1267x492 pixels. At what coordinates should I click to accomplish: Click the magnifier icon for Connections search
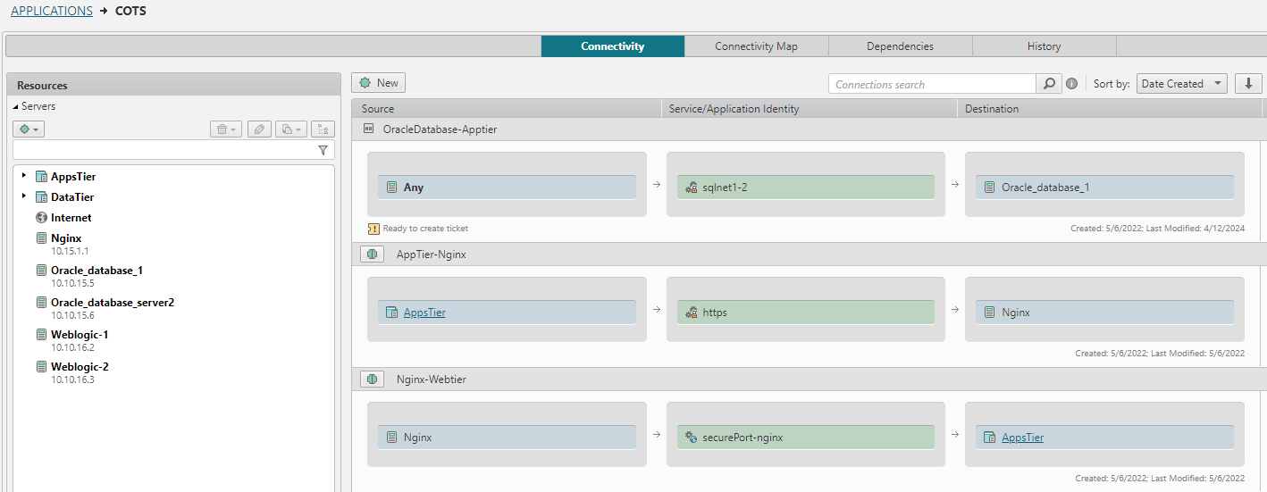1048,84
